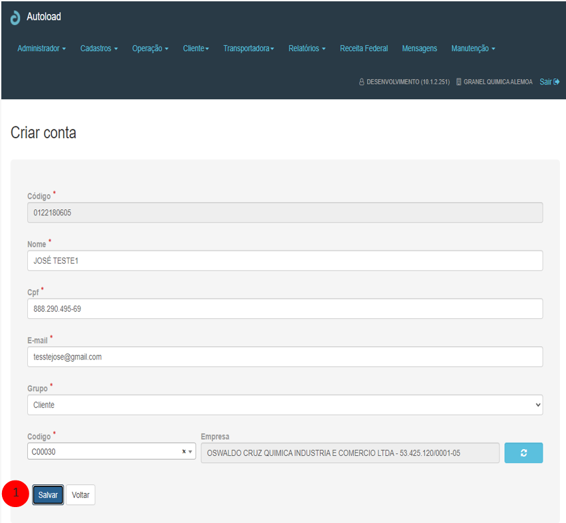The image size is (566, 523).
Task: Click the building icon beside GRANEL QUIMICA ALEMOA
Action: click(458, 82)
